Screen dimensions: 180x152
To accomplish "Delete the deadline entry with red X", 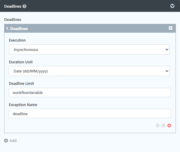I will pyautogui.click(x=169, y=125).
